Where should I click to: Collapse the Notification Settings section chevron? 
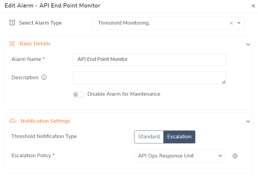tap(248, 121)
